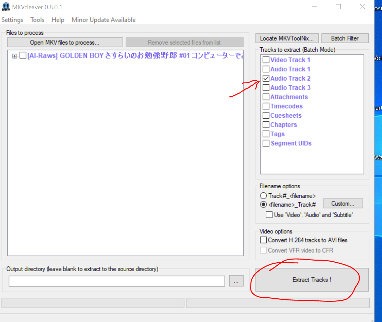Expand the GOLDEN BOY file tree node

(x=15, y=56)
